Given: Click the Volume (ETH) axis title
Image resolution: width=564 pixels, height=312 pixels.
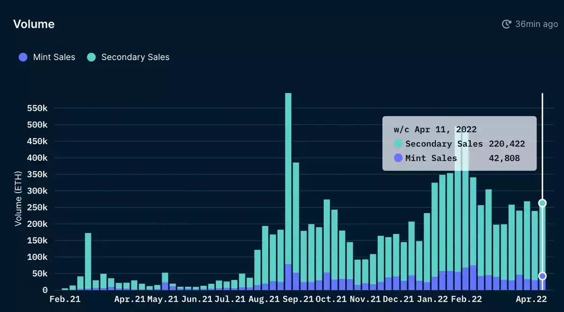Looking at the screenshot, I should pyautogui.click(x=18, y=198).
